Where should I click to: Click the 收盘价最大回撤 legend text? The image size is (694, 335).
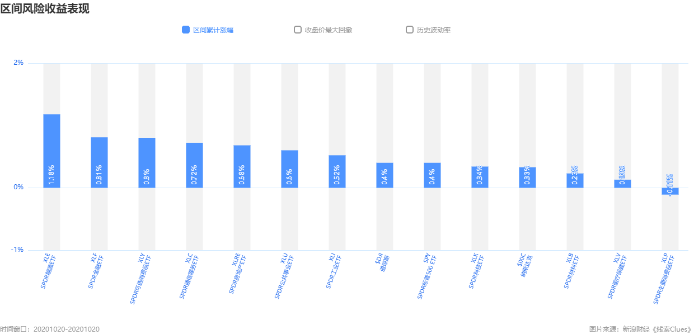coord(329,30)
